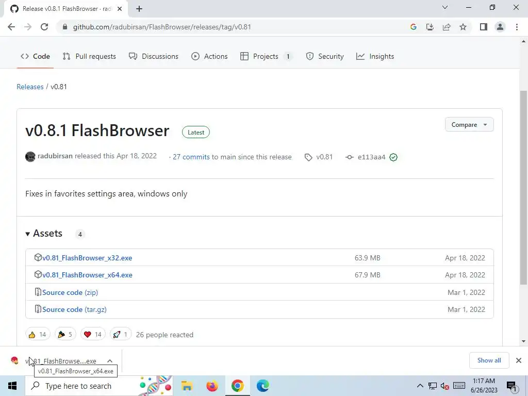Image resolution: width=528 pixels, height=396 pixels.
Task: Close the FlashBrowser release tab
Action: pos(120,9)
